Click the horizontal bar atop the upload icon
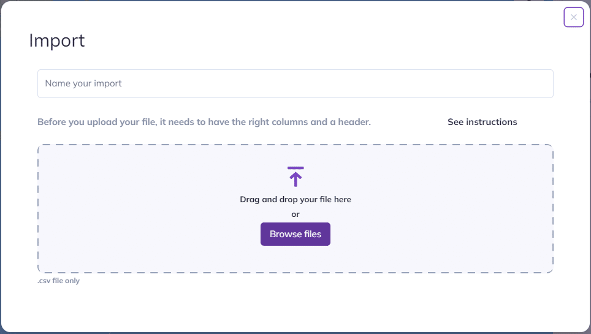 click(x=295, y=168)
